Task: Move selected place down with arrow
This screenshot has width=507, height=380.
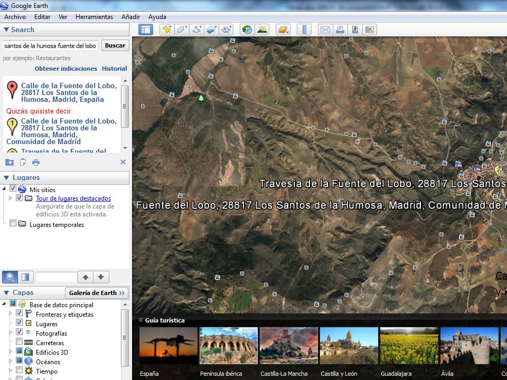Action: point(101,277)
